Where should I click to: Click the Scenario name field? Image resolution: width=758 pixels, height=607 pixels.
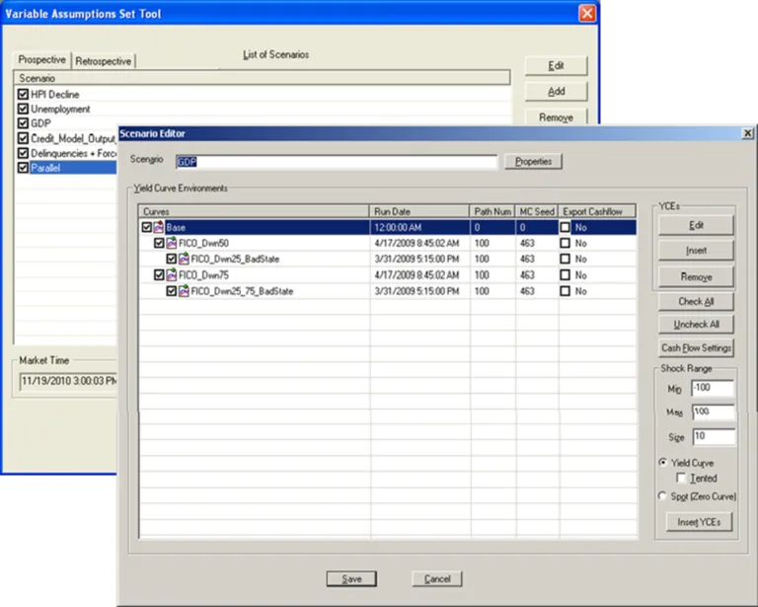tap(337, 162)
